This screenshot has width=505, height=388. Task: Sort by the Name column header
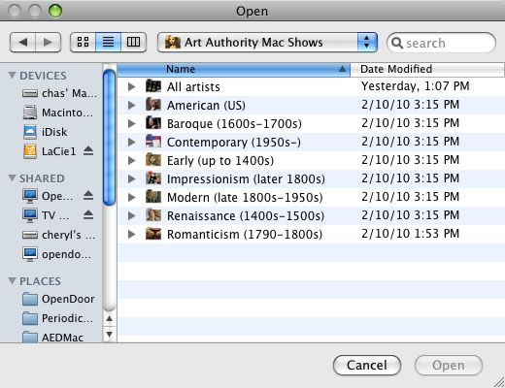[233, 69]
